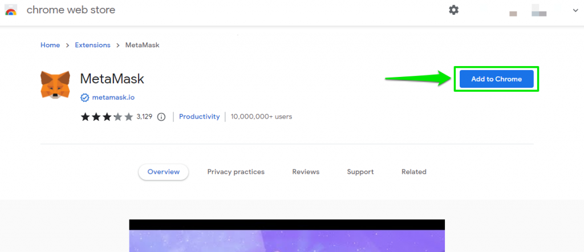Switch to the Support tab
The height and width of the screenshot is (252, 584).
click(x=360, y=172)
